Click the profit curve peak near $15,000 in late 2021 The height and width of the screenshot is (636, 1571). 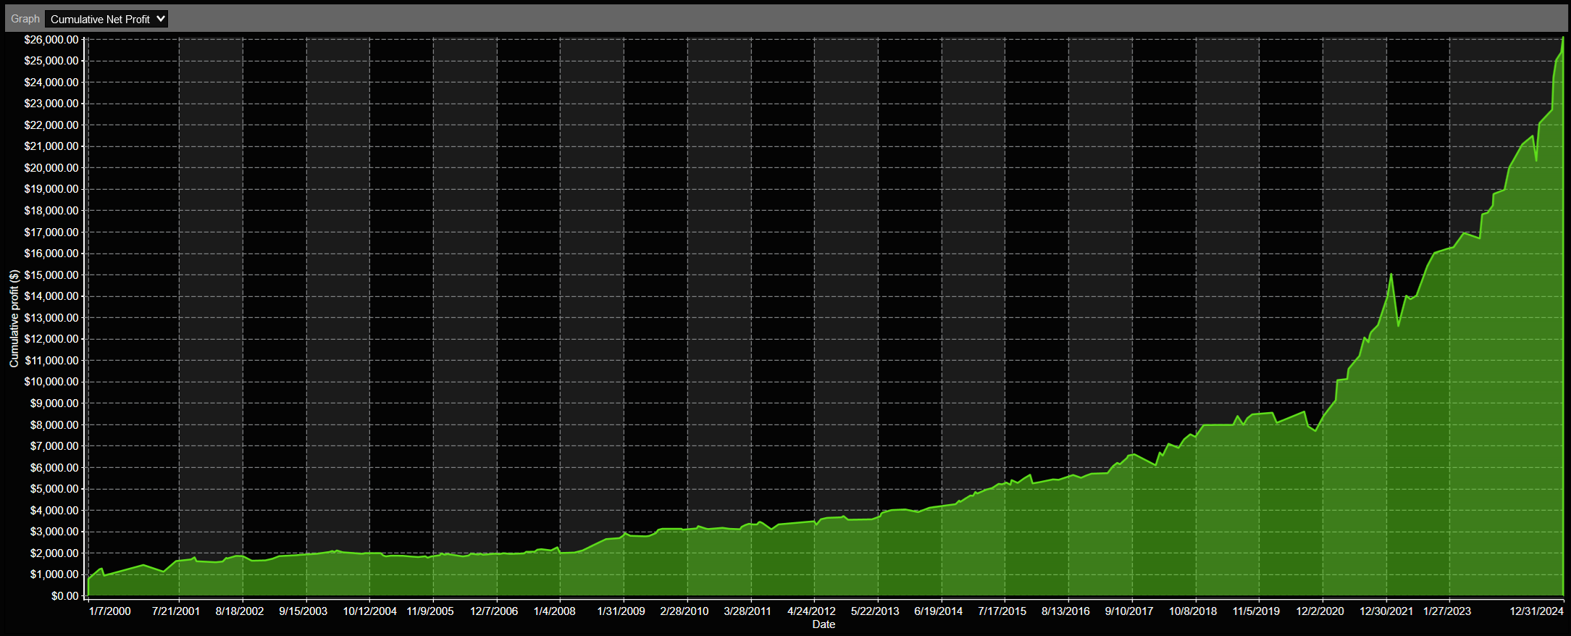tap(1391, 274)
